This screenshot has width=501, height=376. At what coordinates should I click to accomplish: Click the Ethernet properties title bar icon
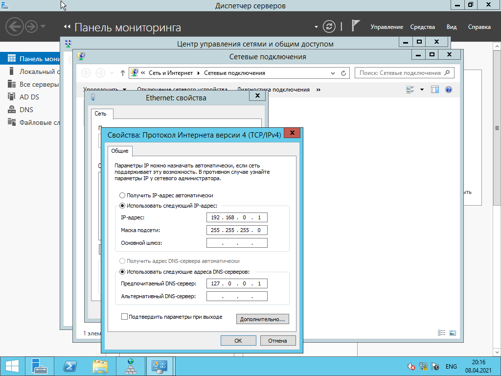pyautogui.click(x=93, y=97)
